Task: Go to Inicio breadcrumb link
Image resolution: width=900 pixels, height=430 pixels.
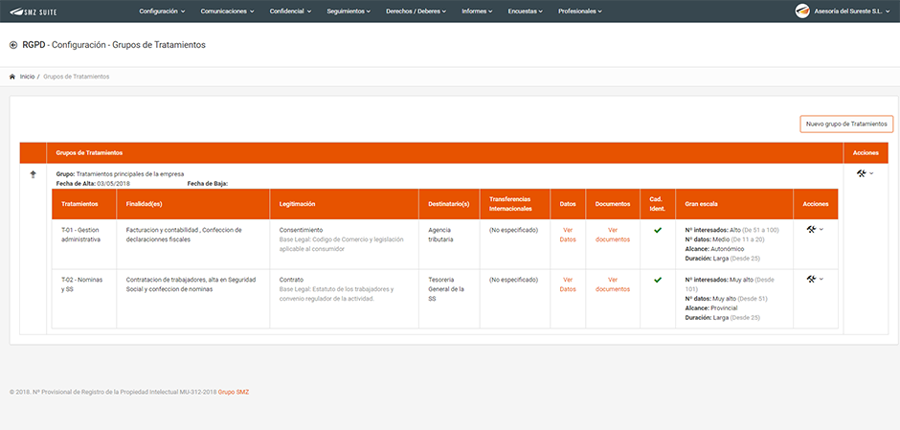Action: [27, 77]
